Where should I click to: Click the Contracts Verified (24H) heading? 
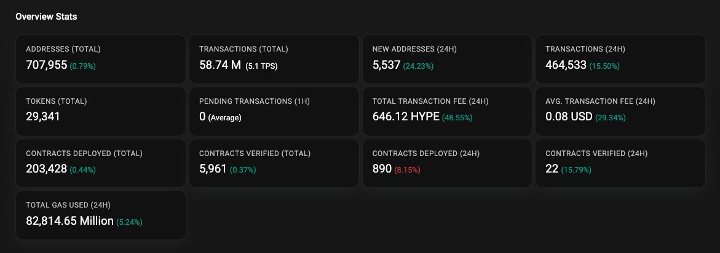tap(596, 154)
